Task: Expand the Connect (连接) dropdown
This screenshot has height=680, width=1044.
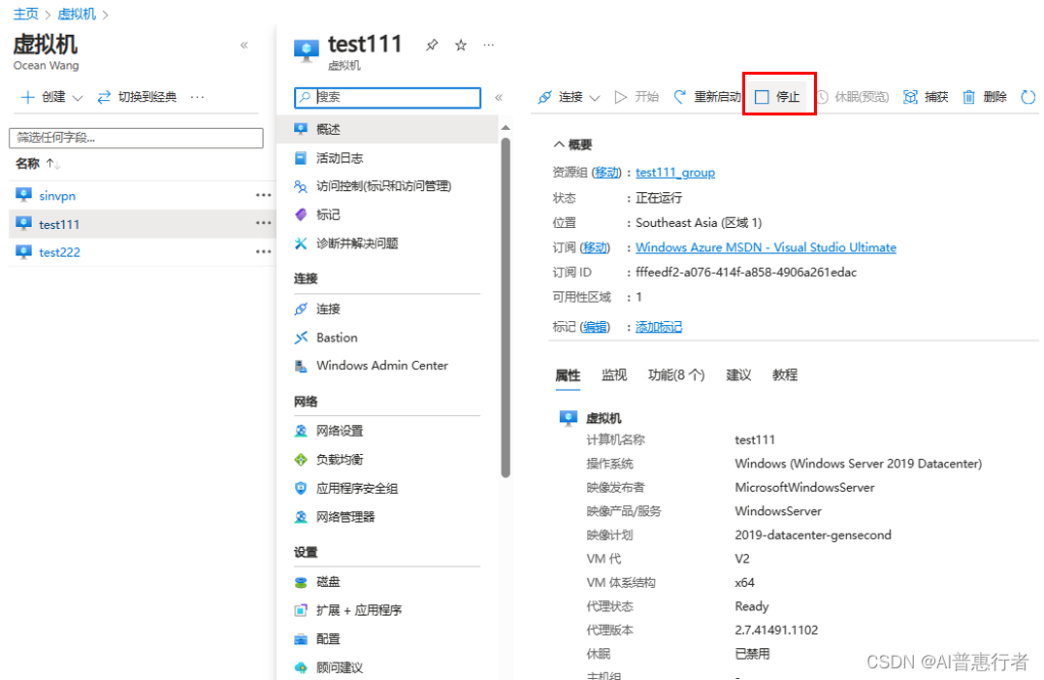Action: (x=594, y=97)
